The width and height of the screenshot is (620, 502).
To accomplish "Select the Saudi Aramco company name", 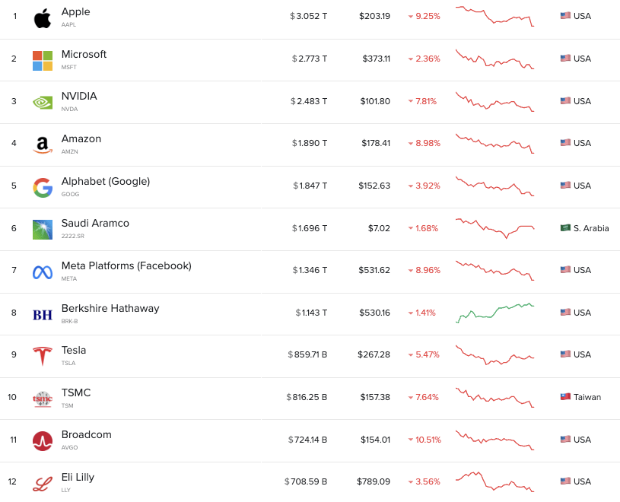I will tap(95, 224).
